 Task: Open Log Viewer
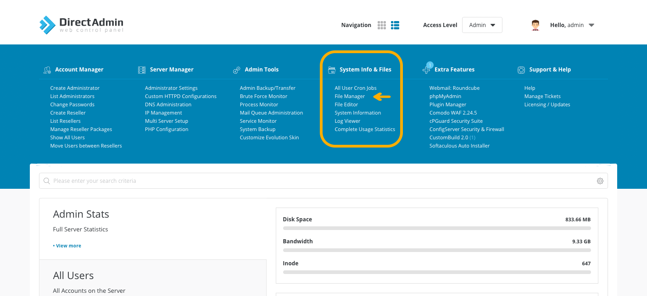(x=347, y=121)
